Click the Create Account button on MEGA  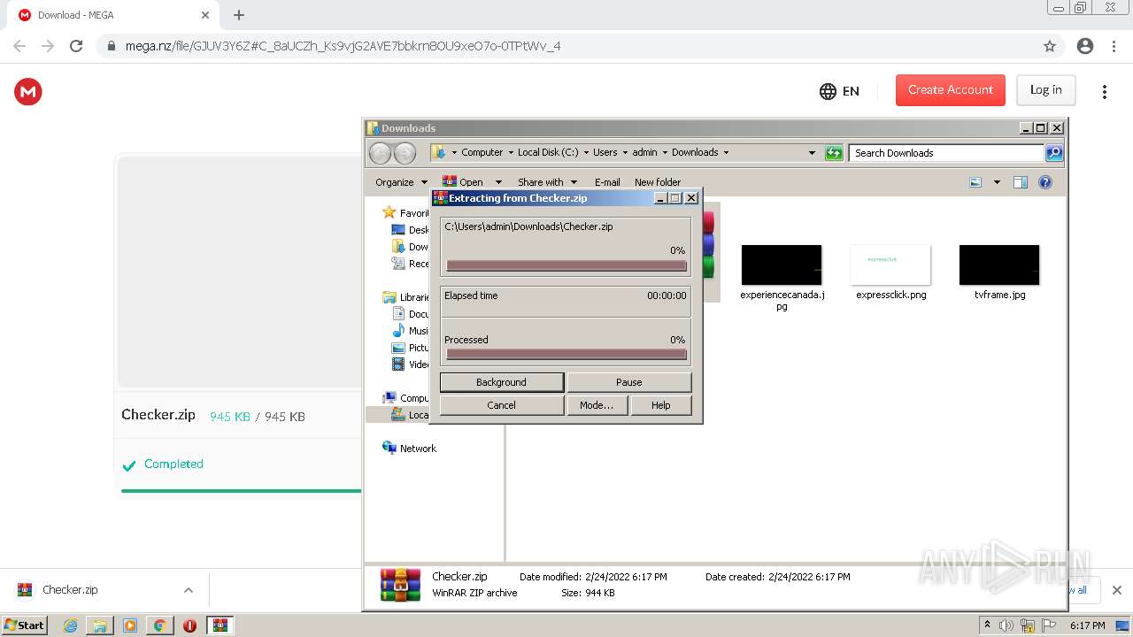point(951,90)
